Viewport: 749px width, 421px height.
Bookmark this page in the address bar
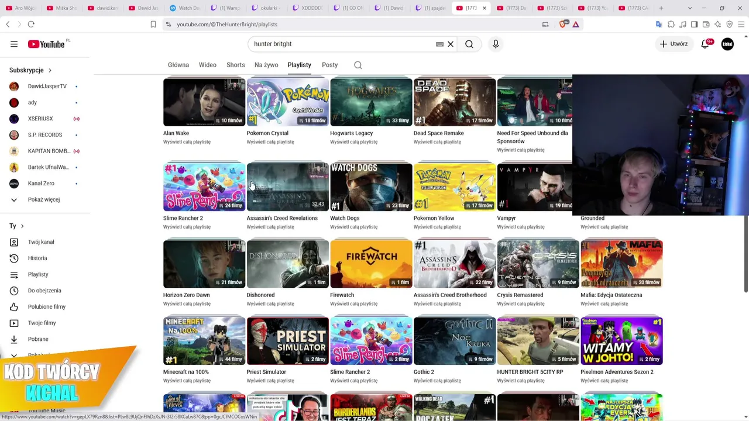153,25
